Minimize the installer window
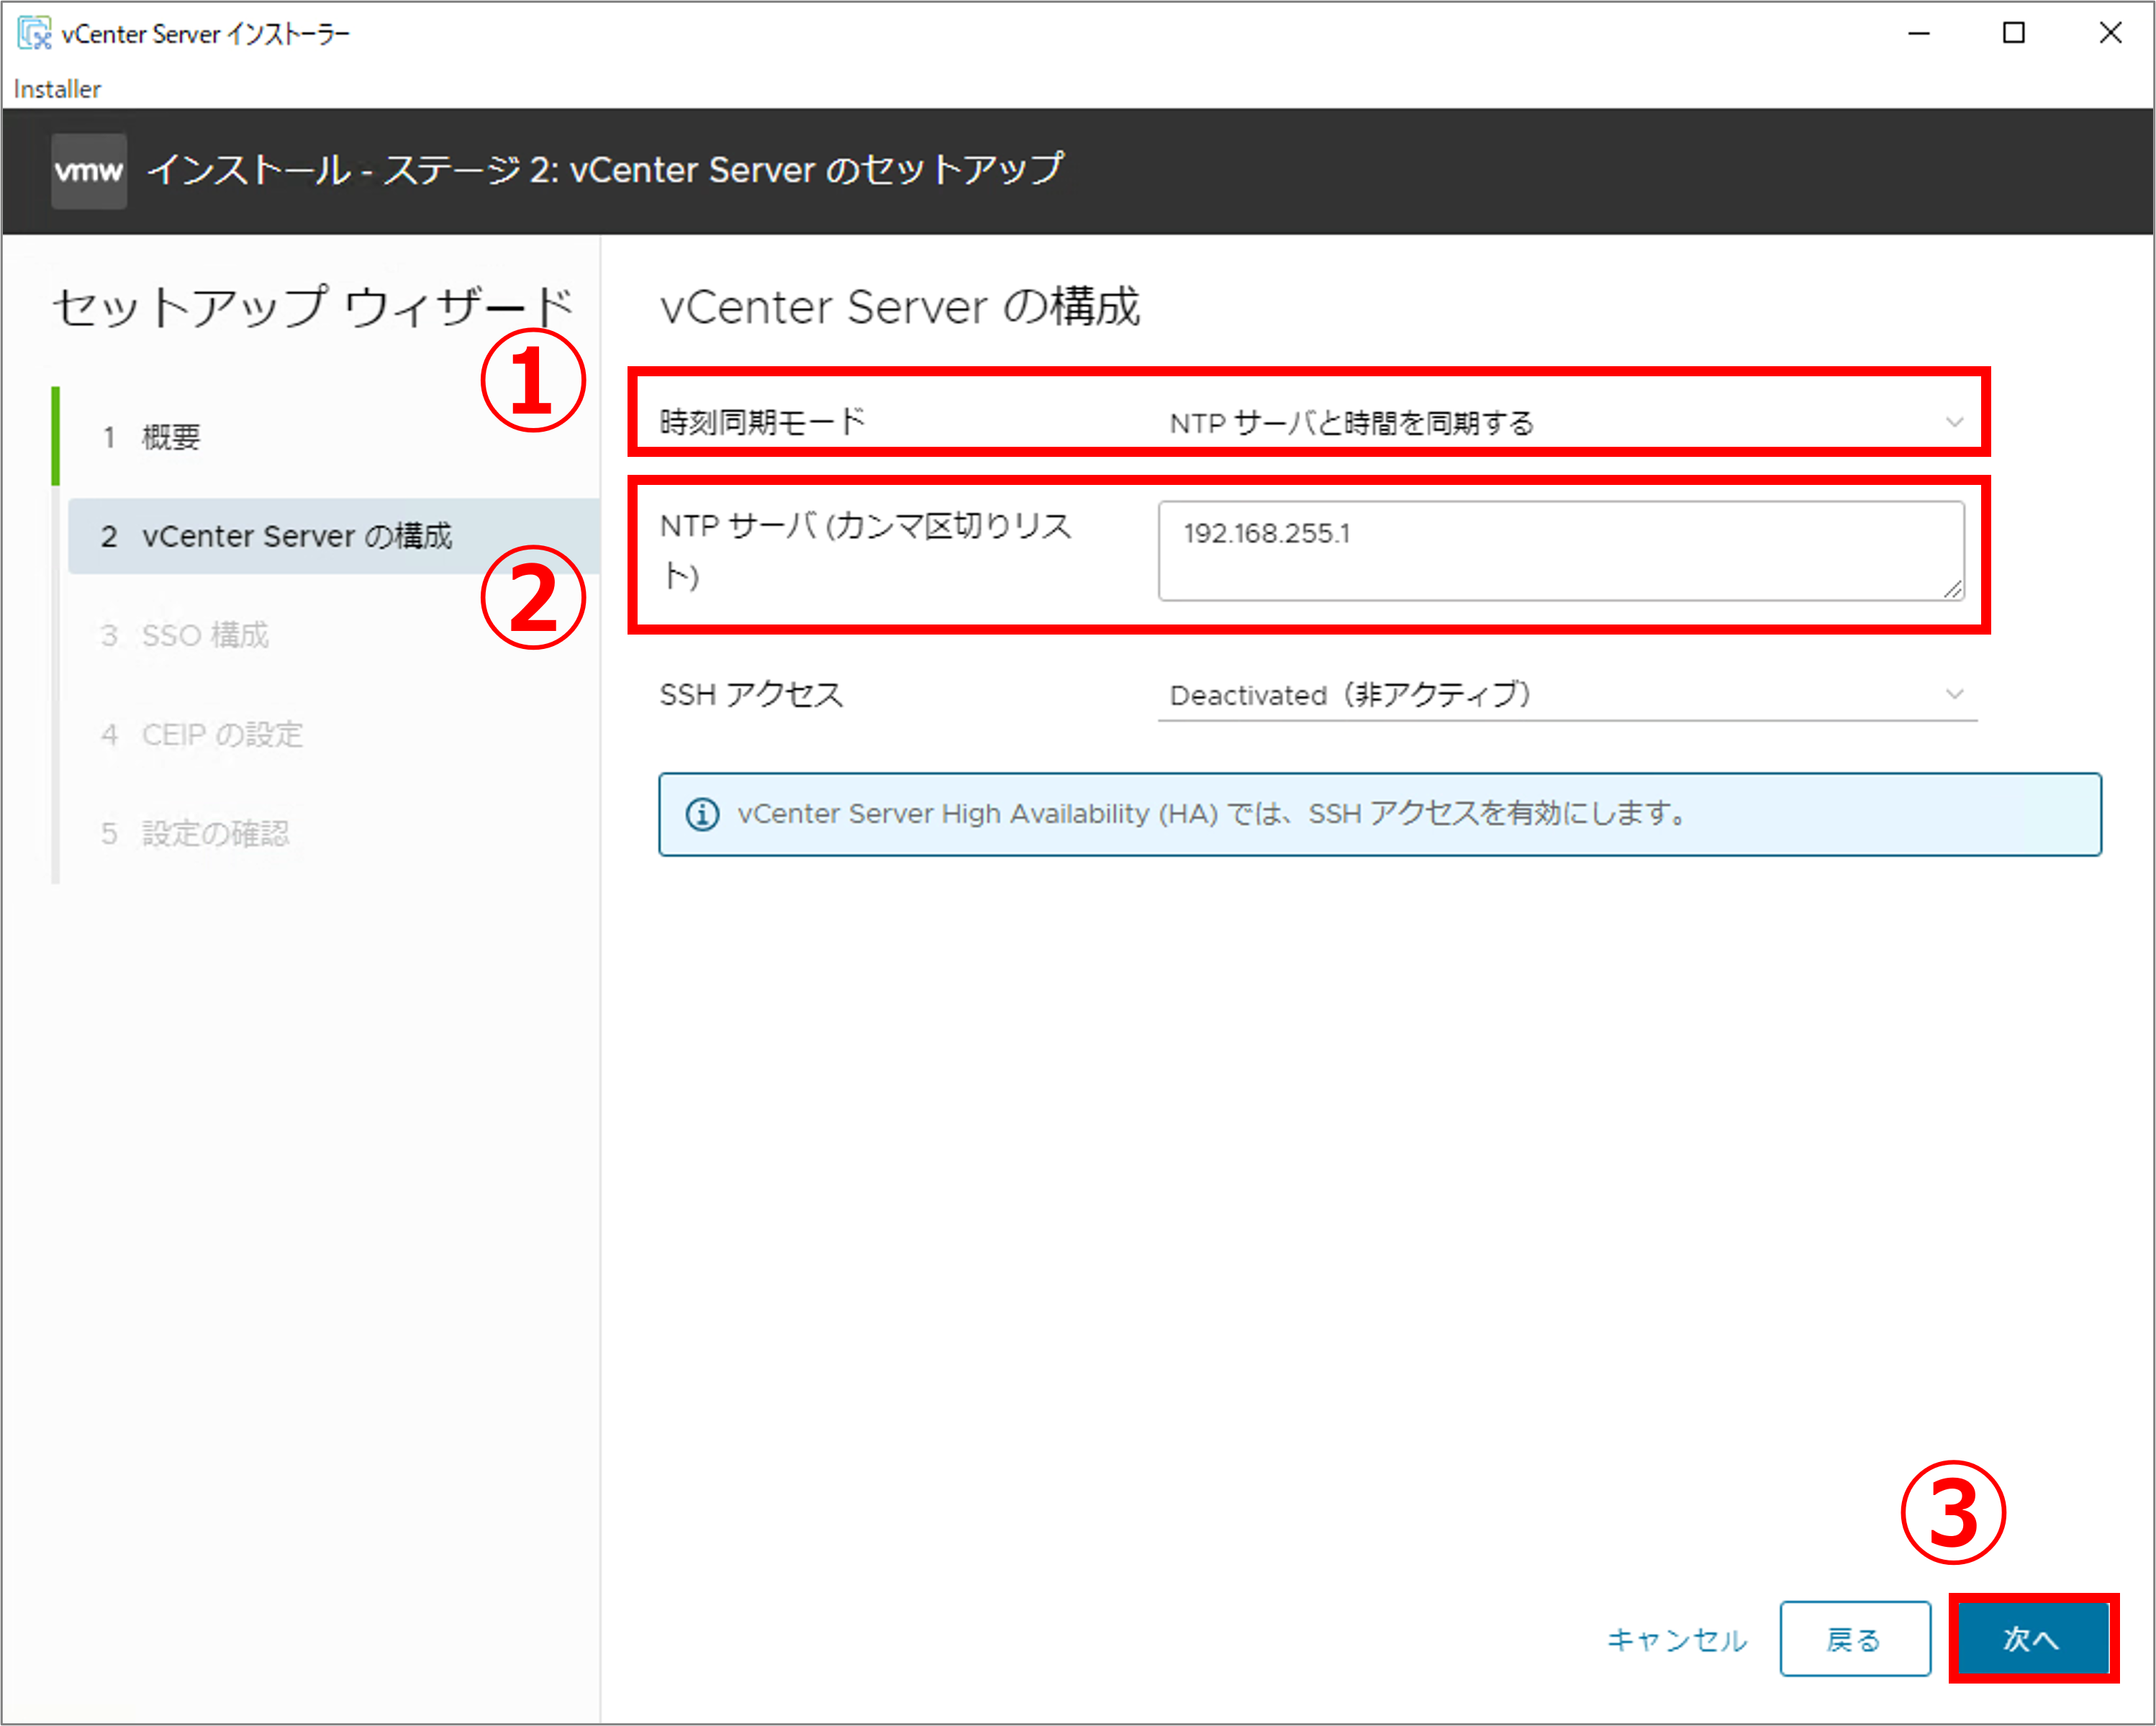The height and width of the screenshot is (1726, 2156). pyautogui.click(x=1918, y=33)
